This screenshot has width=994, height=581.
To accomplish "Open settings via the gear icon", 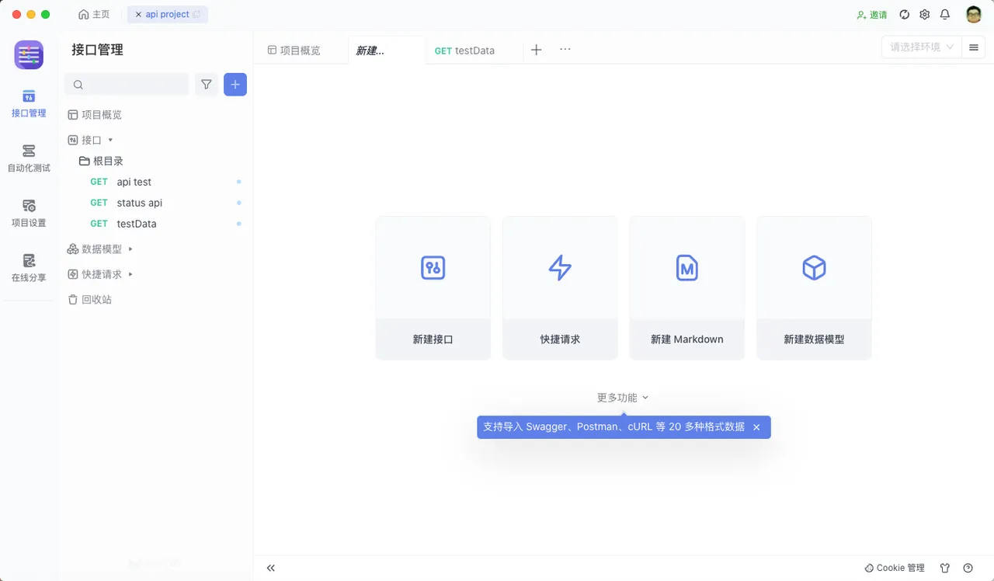I will (924, 15).
